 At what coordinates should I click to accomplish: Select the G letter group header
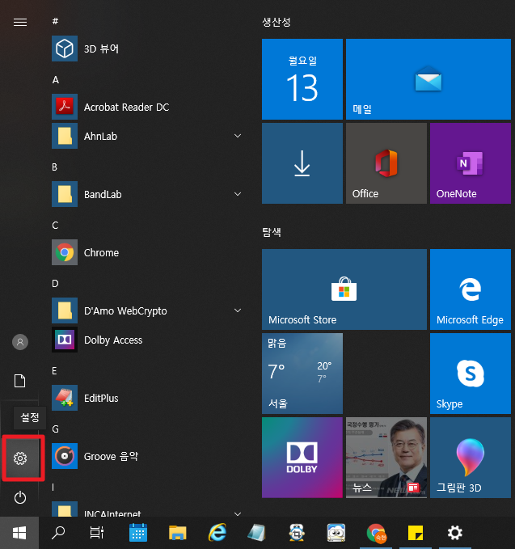55,429
